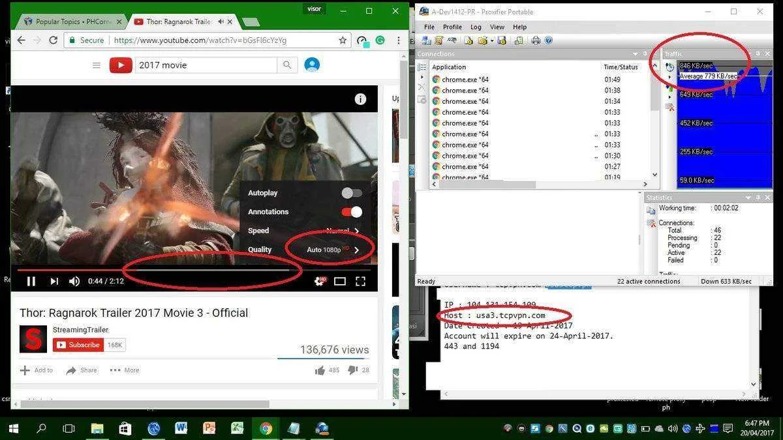Open video info card icon
This screenshot has height=440, width=783.
360,99
